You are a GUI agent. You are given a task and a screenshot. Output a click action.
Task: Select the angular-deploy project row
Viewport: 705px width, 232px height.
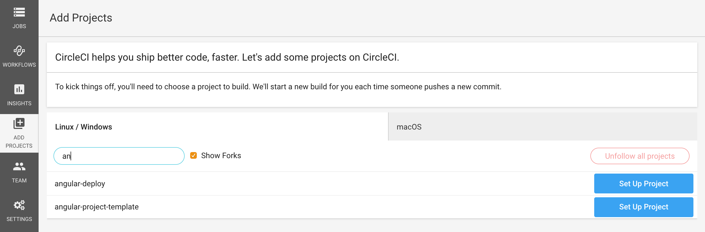point(80,183)
